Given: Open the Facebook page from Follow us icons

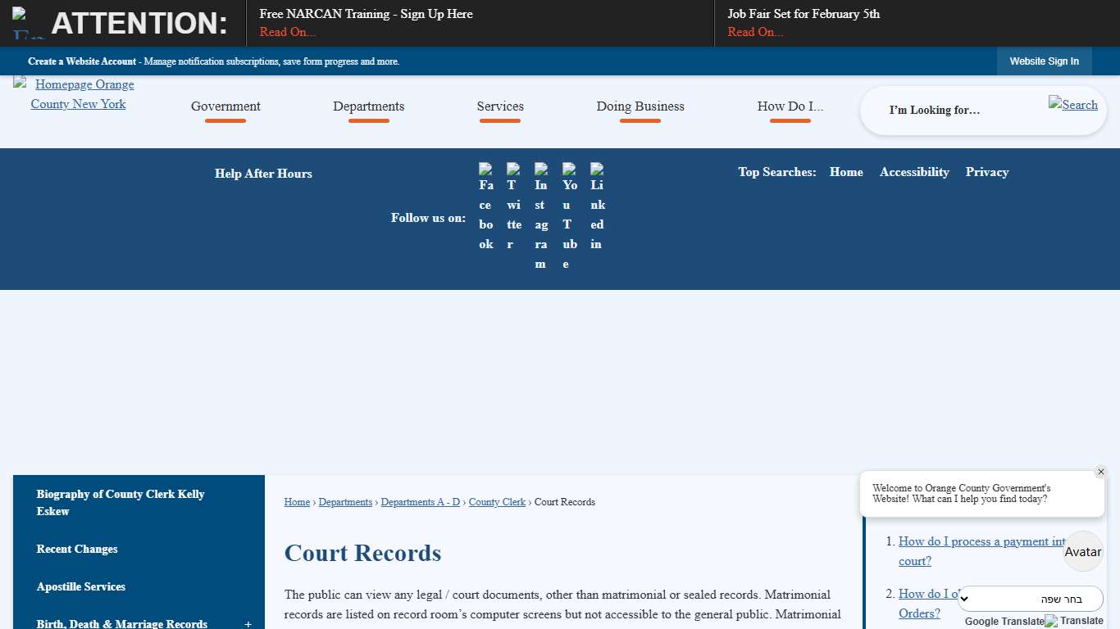Looking at the screenshot, I should [x=486, y=207].
